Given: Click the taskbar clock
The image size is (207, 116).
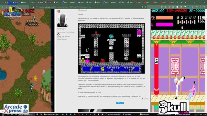Looking at the screenshot, I should pyautogui.click(x=204, y=114).
